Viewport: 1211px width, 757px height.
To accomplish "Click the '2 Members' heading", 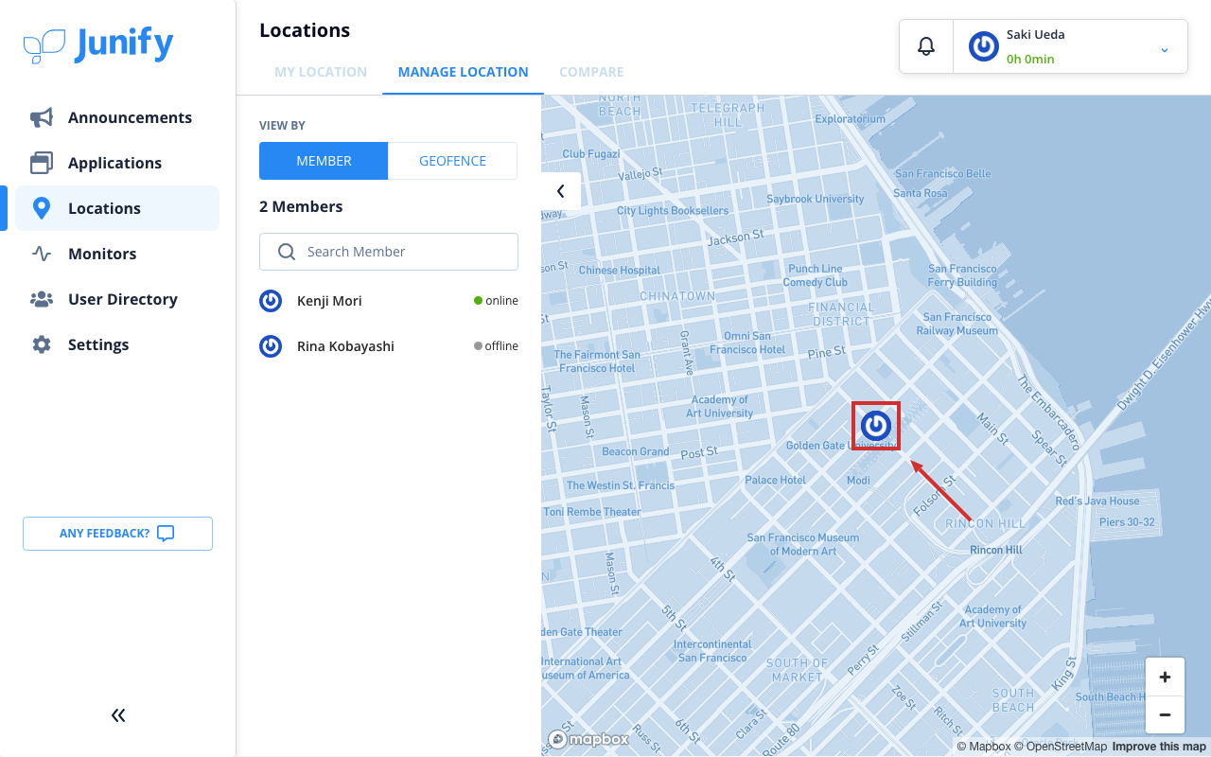I will point(301,206).
